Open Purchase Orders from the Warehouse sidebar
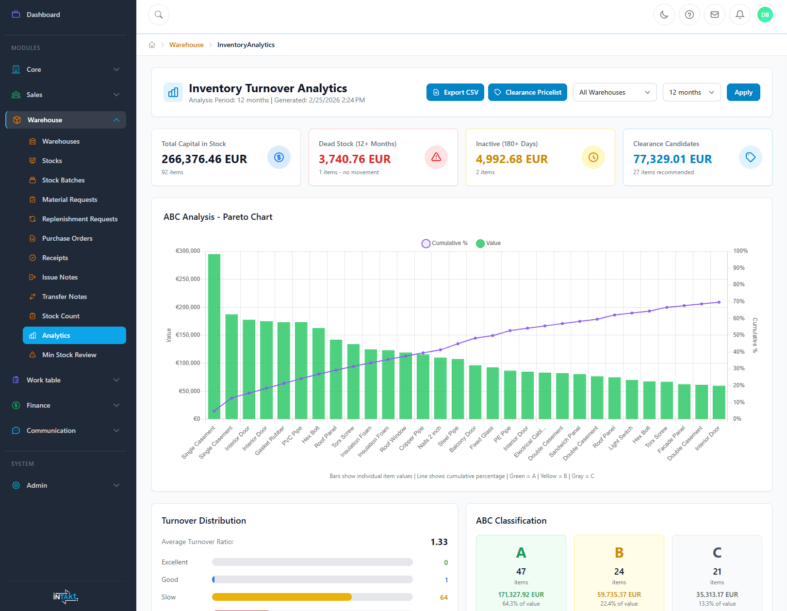 67,238
